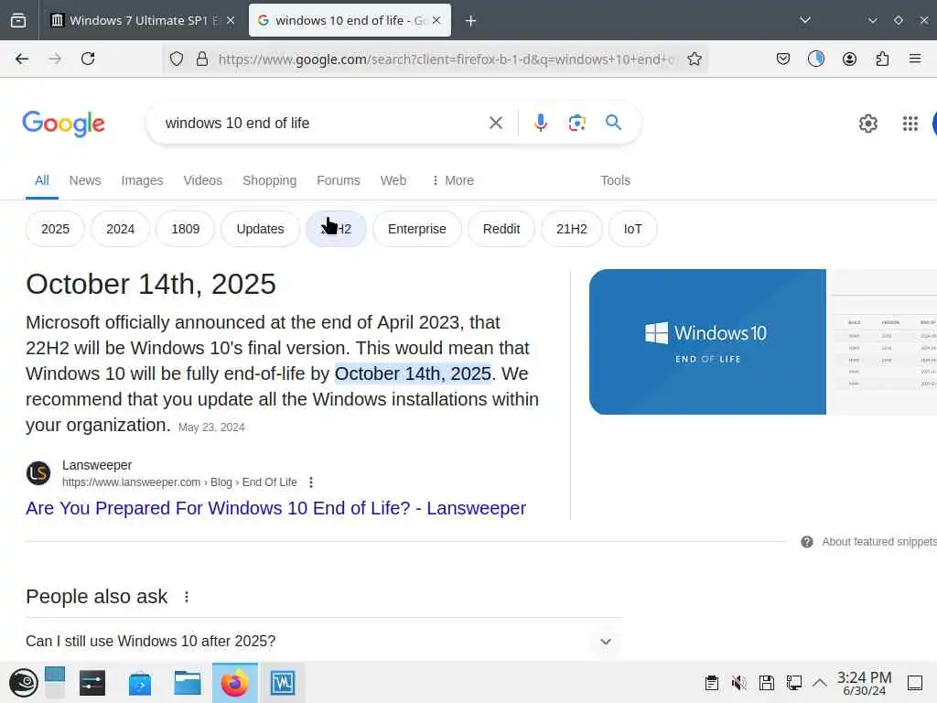The width and height of the screenshot is (937, 703).
Task: Open tracking protection shield in address bar
Action: tap(177, 59)
